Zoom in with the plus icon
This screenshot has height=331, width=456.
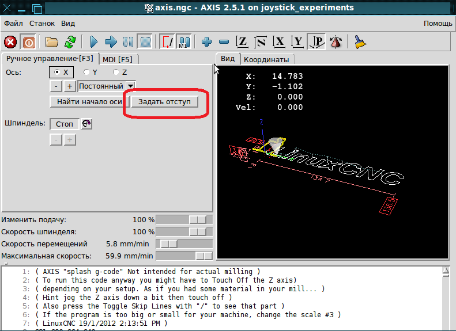[x=206, y=42]
